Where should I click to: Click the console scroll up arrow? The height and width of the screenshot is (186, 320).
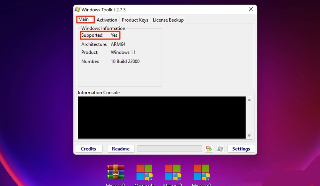coord(249,100)
